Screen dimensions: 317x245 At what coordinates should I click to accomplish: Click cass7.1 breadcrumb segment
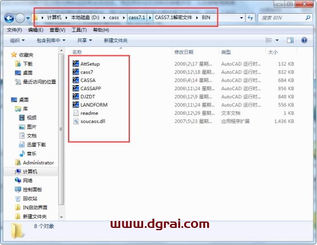[x=137, y=18]
